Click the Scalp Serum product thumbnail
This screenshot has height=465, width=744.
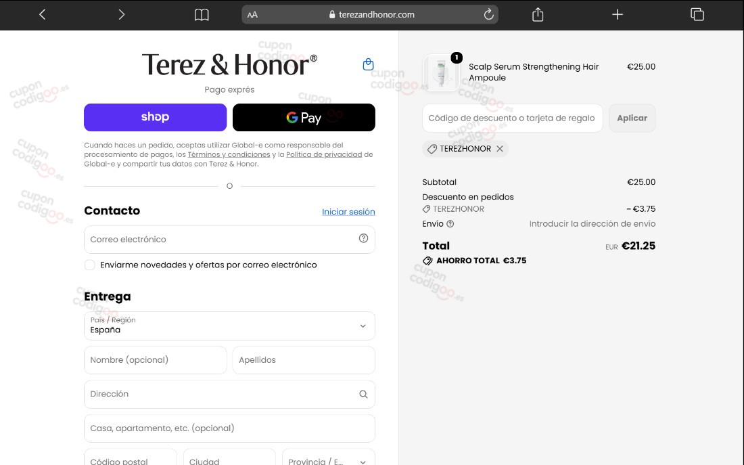tap(441, 72)
